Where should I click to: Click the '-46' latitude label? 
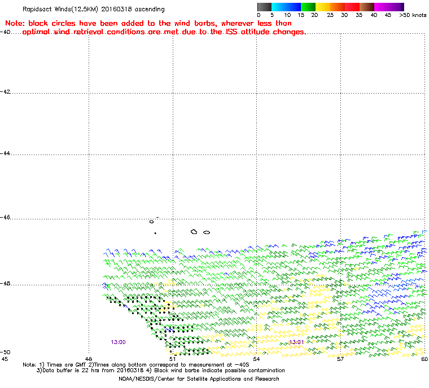5,217
